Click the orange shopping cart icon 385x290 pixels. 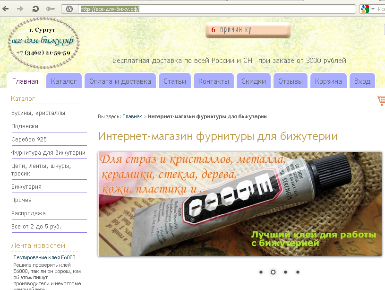coord(381,101)
